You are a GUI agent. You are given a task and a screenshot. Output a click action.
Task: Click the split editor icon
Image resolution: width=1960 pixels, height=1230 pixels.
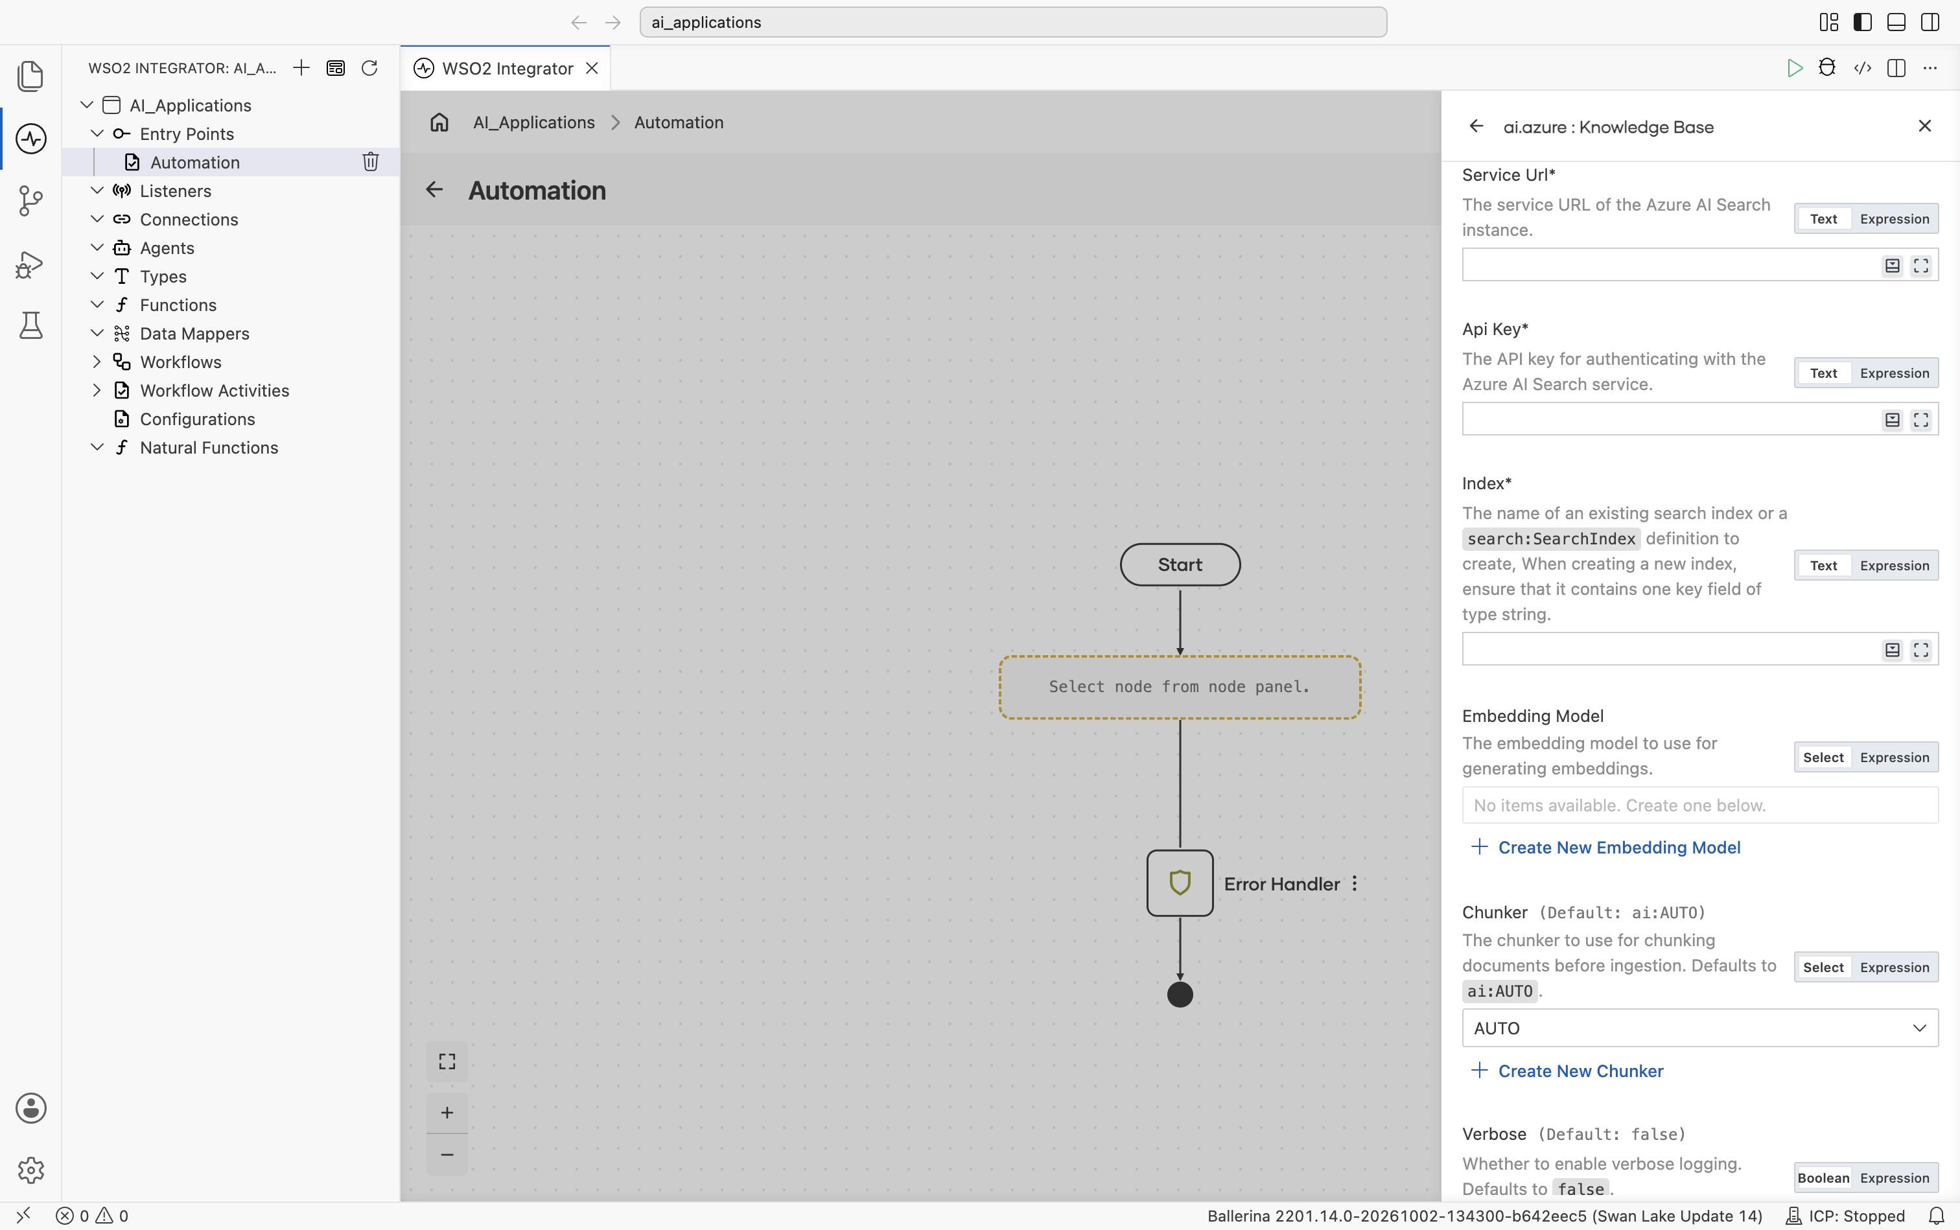[1896, 68]
